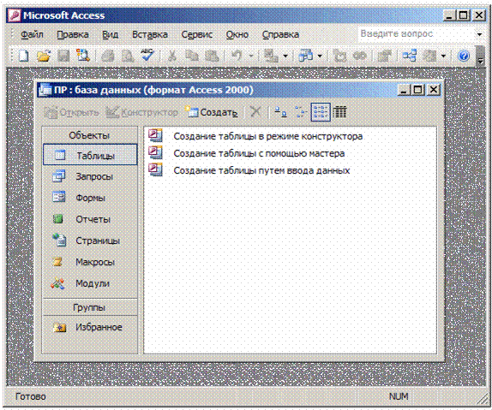The image size is (492, 410).
Task: Click the Print icon in toolbar
Action: (108, 56)
